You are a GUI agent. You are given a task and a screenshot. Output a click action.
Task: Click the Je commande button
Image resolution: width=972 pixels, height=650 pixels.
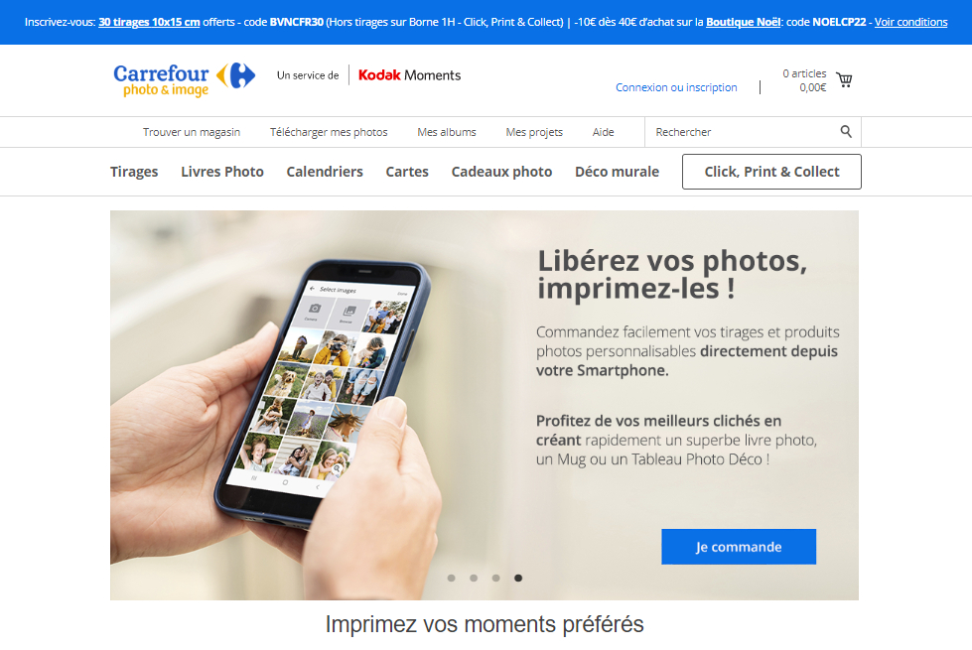(x=739, y=547)
